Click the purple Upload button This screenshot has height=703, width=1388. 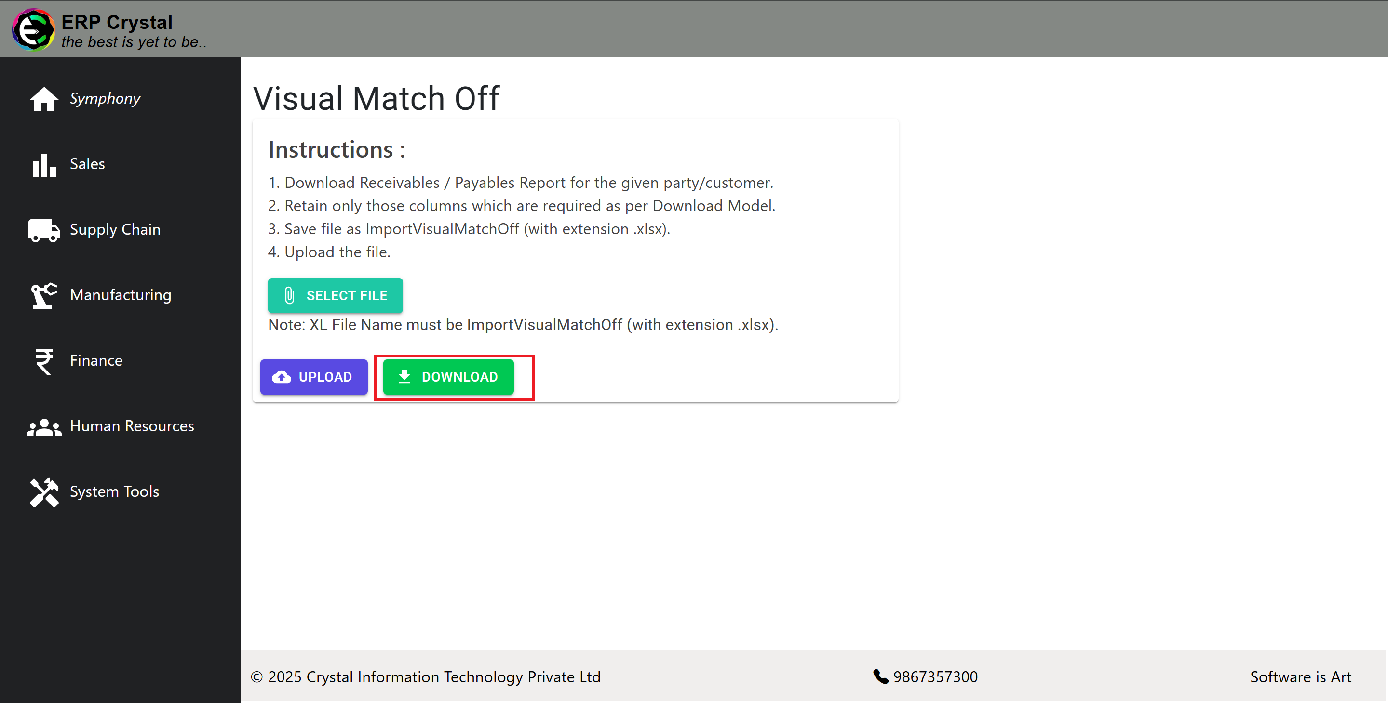coord(313,377)
